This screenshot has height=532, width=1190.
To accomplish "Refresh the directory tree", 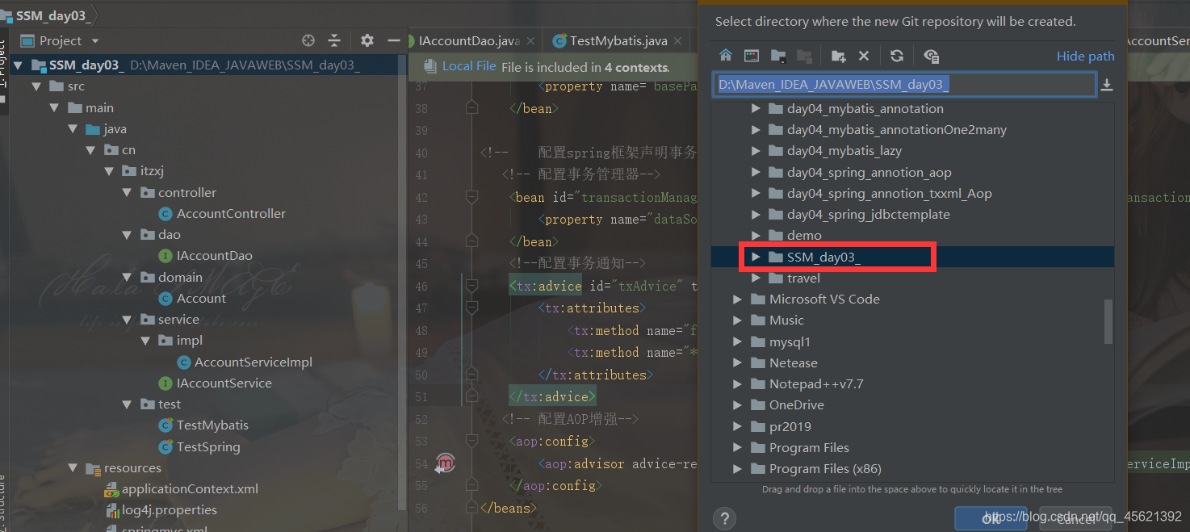I will [896, 56].
